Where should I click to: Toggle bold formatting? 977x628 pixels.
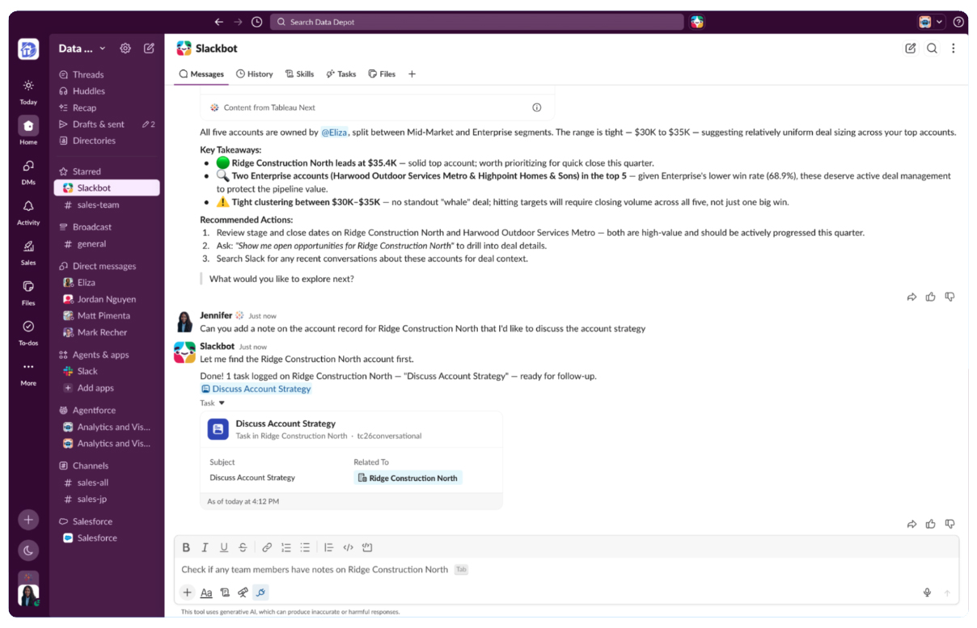[186, 547]
